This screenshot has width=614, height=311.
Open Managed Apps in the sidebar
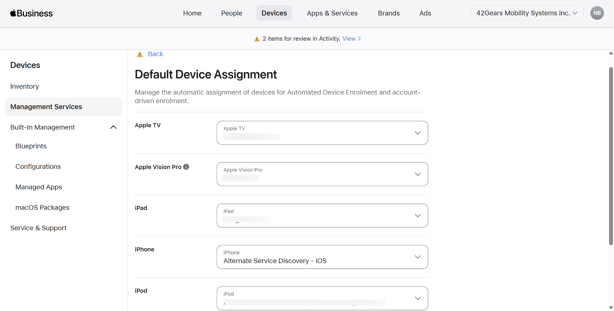click(39, 187)
